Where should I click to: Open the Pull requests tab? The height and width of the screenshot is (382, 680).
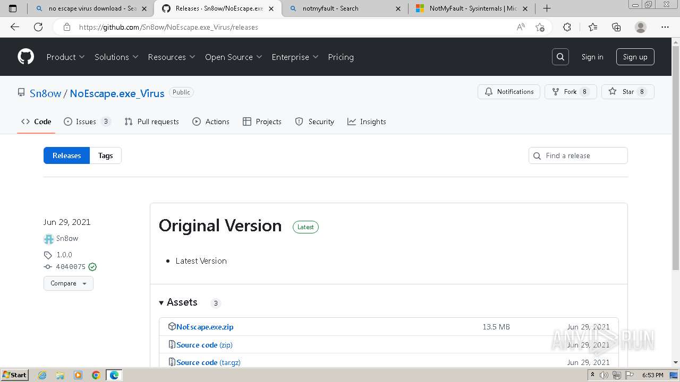(151, 121)
